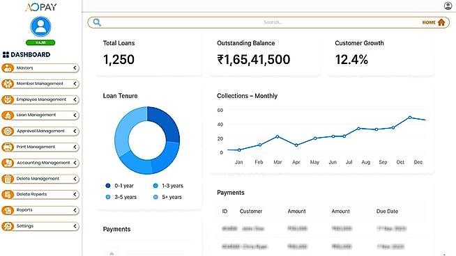Open the Masters menu item
456x256 pixels.
(40, 68)
